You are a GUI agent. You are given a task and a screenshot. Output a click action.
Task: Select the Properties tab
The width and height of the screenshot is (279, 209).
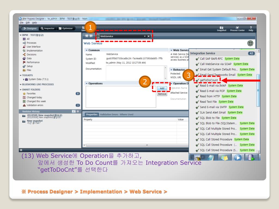[x=92, y=115]
